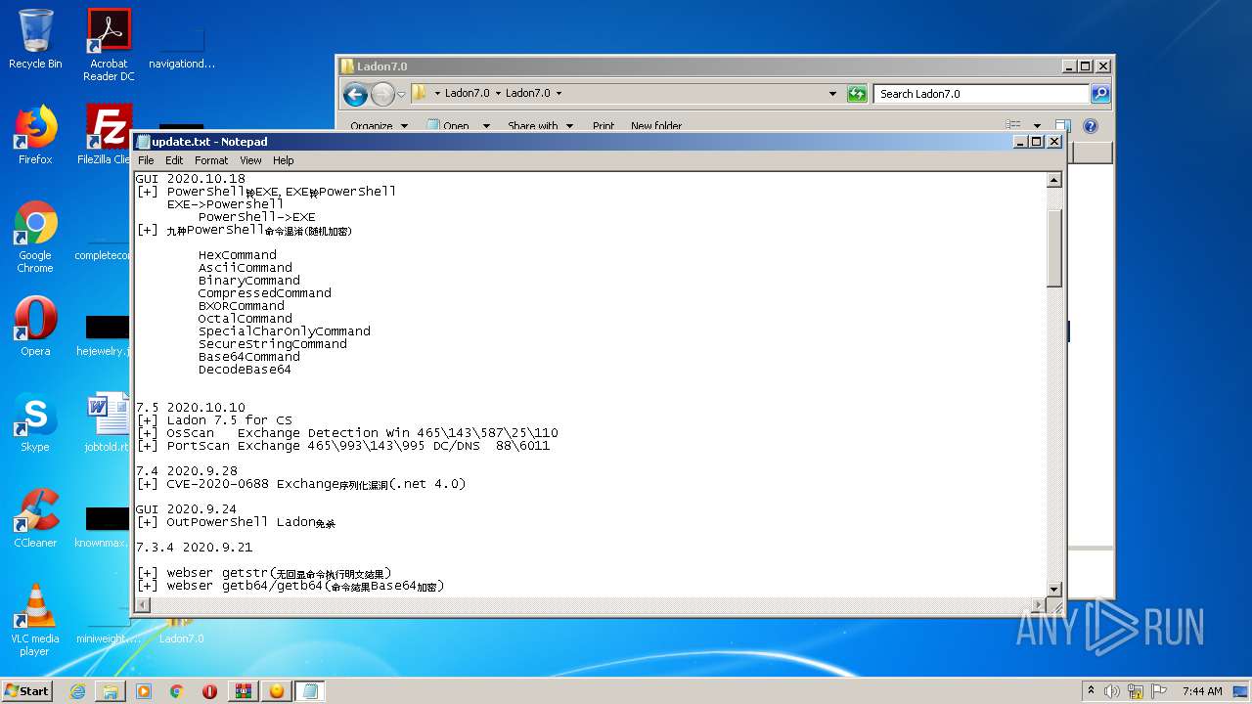This screenshot has height=704, width=1252.
Task: Open the Organize dropdown in Explorer
Action: [x=378, y=126]
